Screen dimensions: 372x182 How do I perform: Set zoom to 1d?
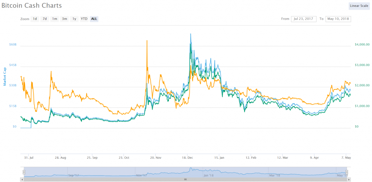35,19
